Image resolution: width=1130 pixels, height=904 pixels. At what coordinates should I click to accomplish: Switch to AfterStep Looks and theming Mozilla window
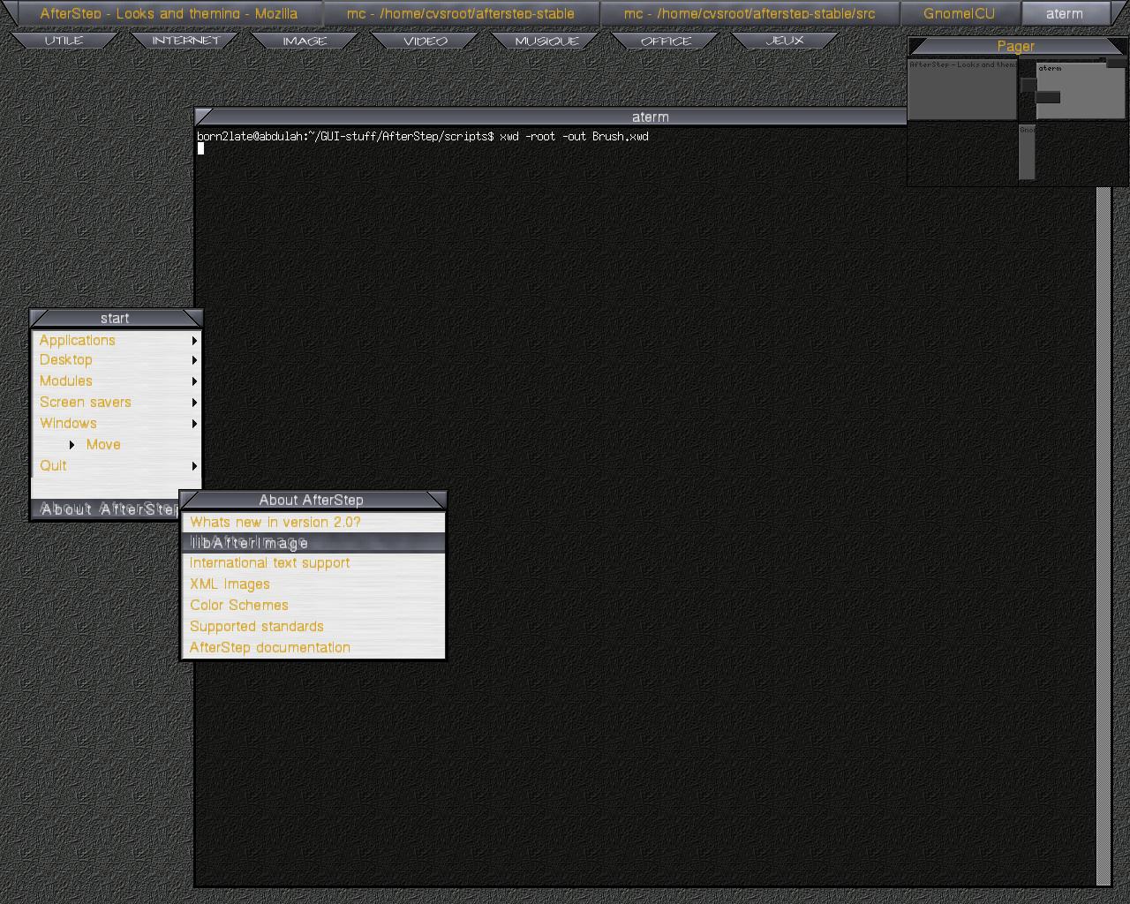tap(169, 13)
